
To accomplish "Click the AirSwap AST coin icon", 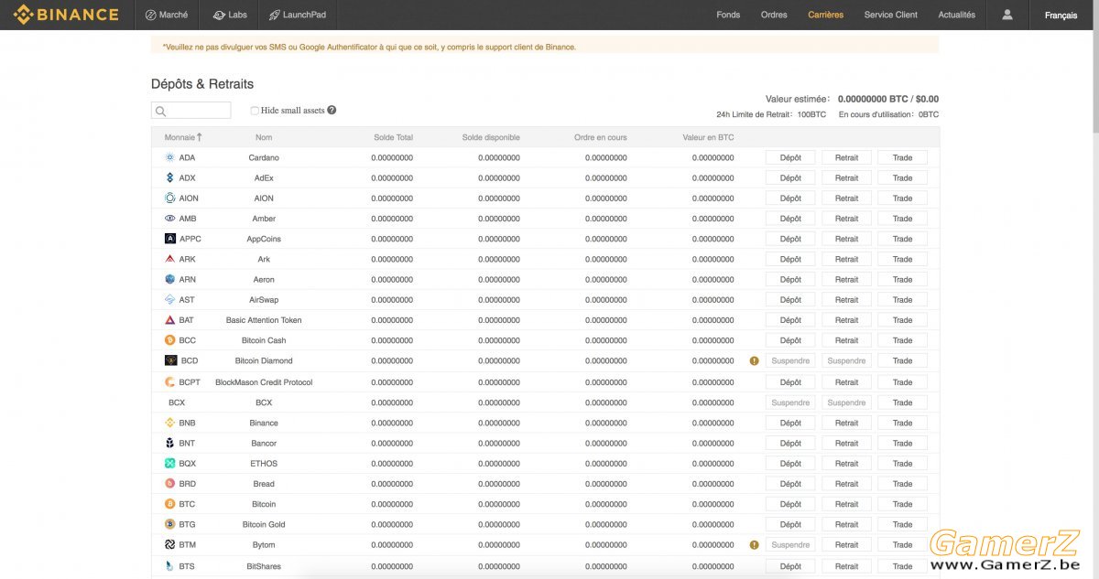I will coord(169,299).
